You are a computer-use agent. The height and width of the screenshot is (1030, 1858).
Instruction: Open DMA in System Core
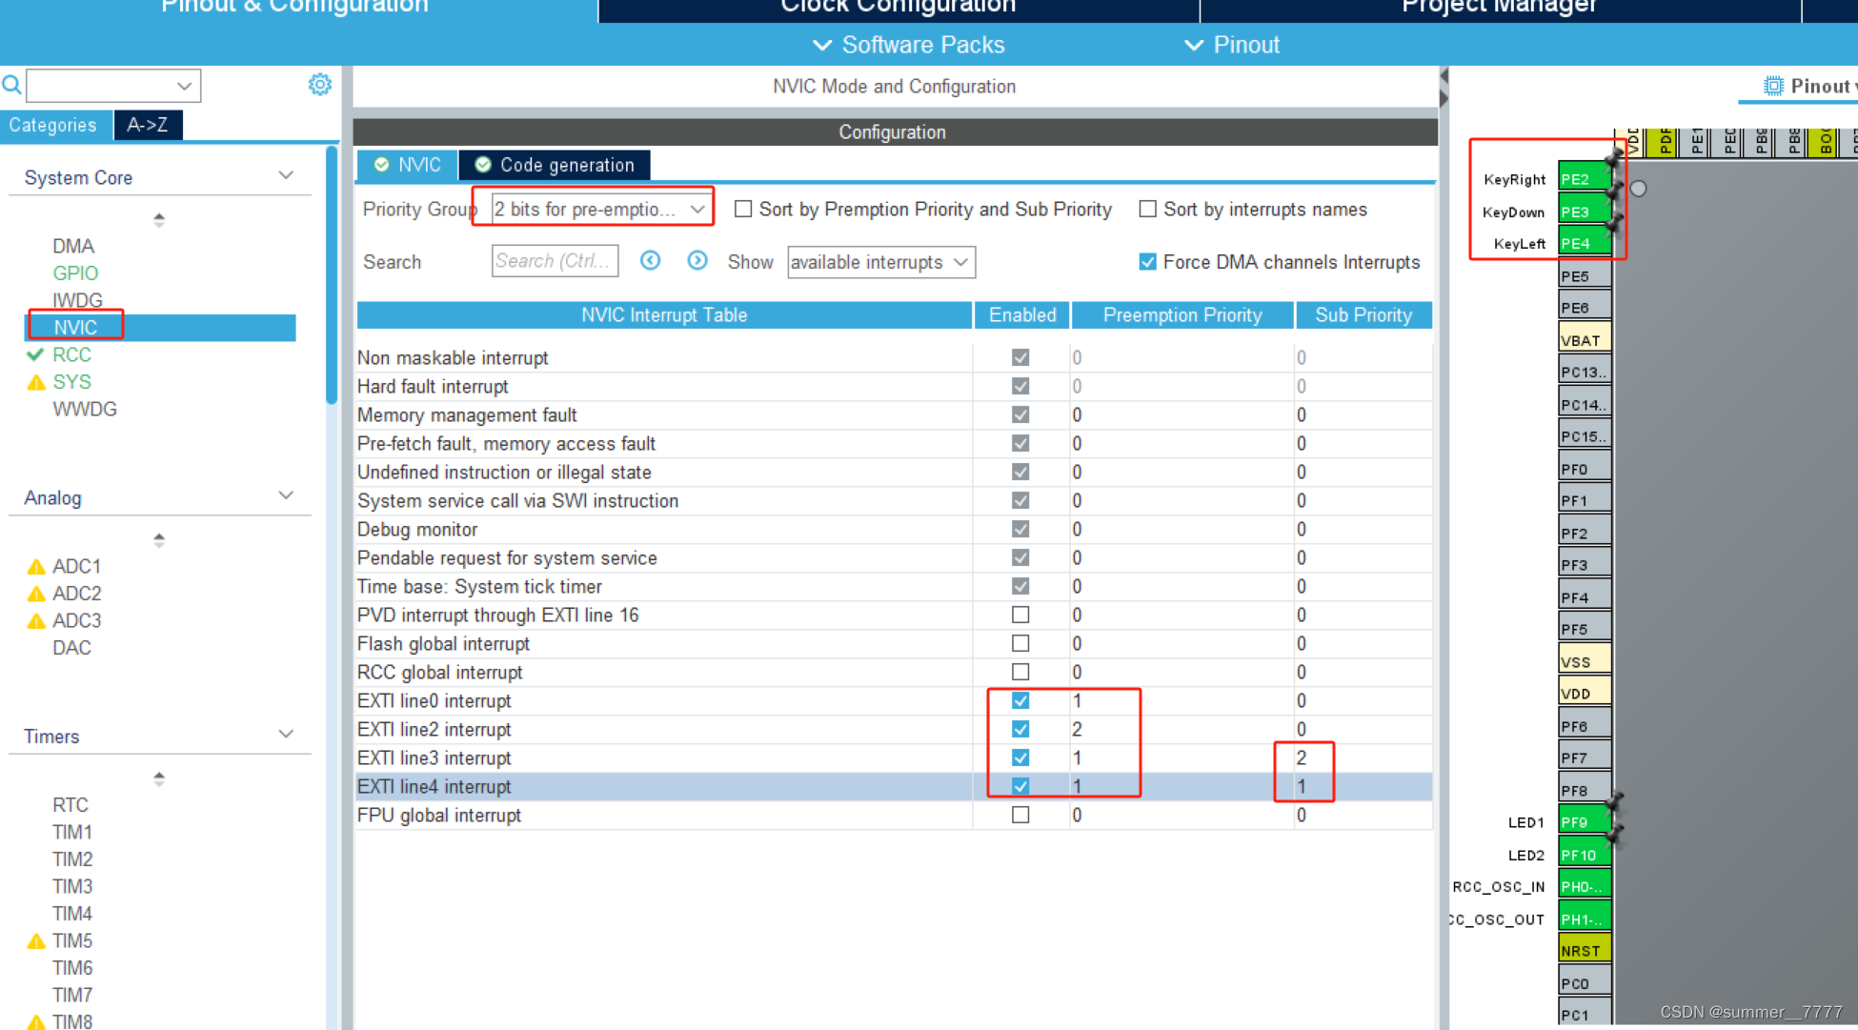[x=73, y=246]
